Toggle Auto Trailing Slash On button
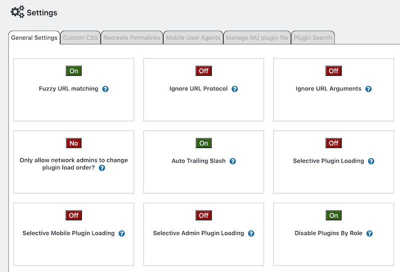The image size is (400, 272). 203,143
